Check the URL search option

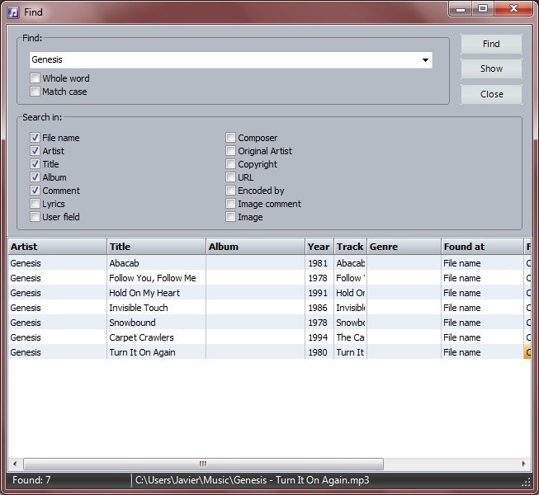(230, 177)
